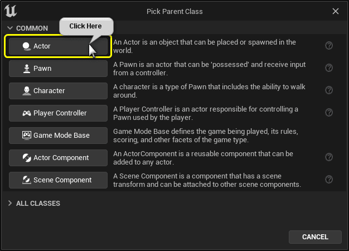Select Player Controller as parent class

58,113
